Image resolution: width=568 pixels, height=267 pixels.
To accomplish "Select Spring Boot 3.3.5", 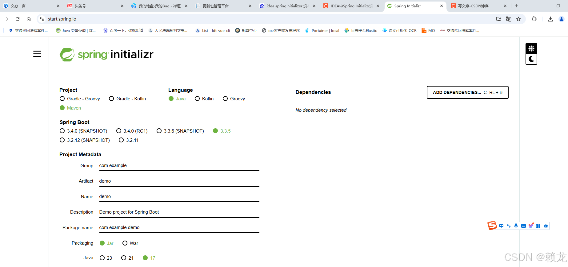I will point(222,131).
